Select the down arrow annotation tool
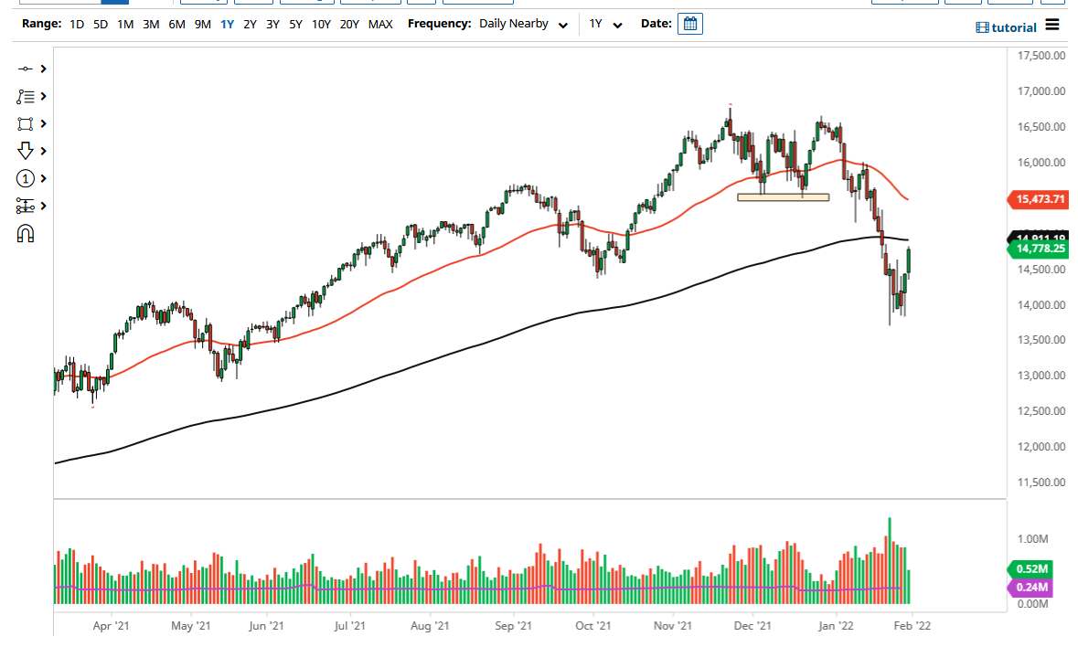1078x647 pixels. coord(25,151)
